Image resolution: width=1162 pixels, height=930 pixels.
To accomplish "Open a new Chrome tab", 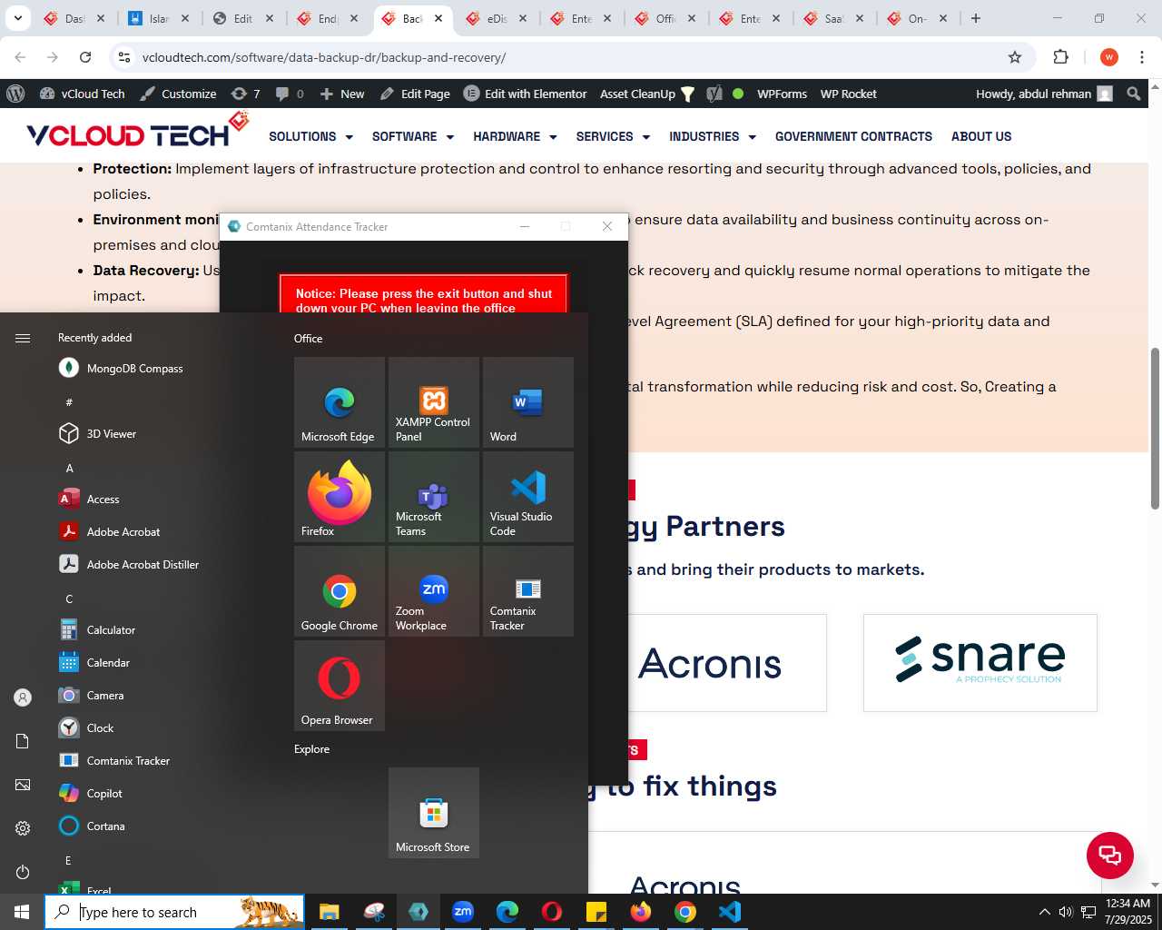I will point(975,18).
